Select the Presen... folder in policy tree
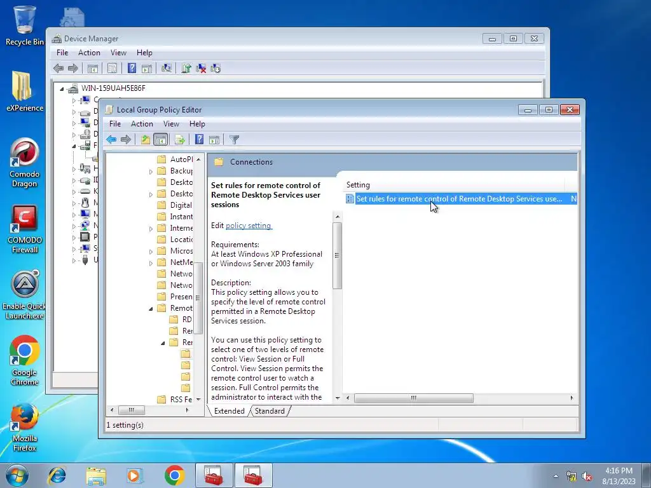651x488 pixels. (x=175, y=297)
